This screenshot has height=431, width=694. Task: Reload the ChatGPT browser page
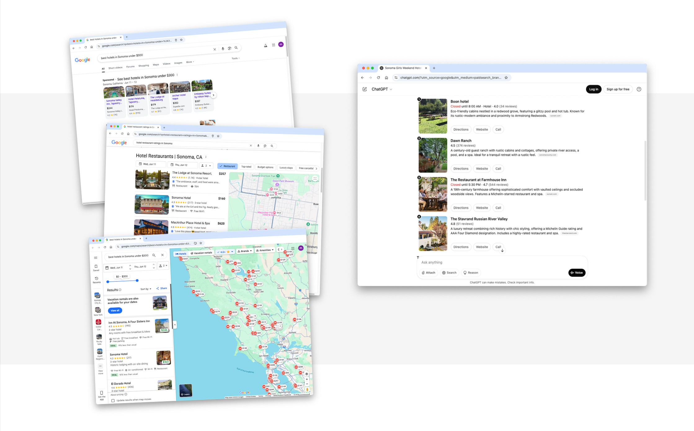(x=378, y=78)
